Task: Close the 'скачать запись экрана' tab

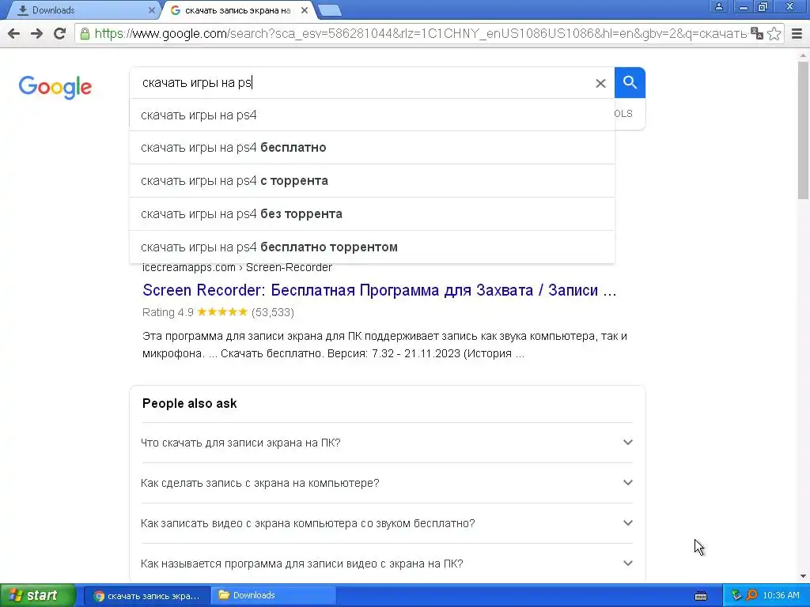Action: pos(305,10)
